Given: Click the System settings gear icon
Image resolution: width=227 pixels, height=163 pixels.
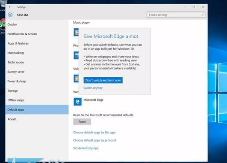Looking at the screenshot, I should pos(10,15).
